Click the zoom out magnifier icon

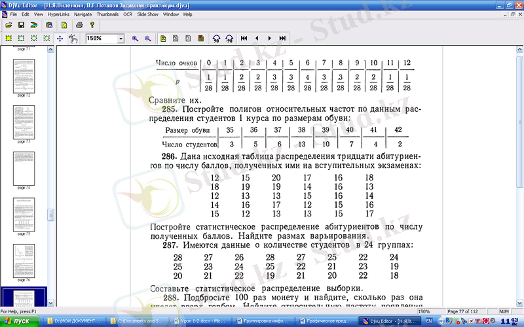coord(148,39)
